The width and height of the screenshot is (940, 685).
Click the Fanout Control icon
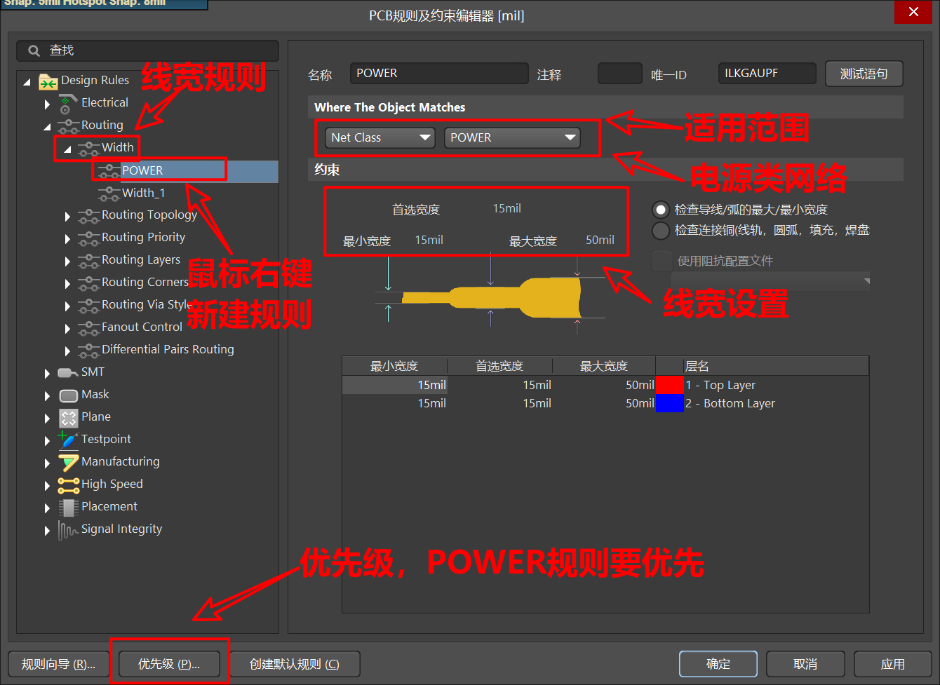point(88,328)
